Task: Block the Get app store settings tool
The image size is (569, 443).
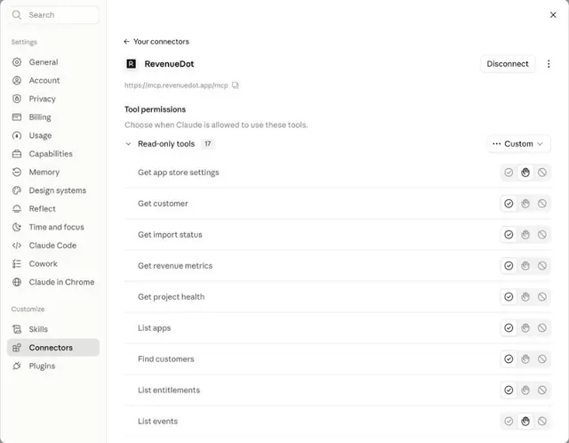Action: coord(541,173)
